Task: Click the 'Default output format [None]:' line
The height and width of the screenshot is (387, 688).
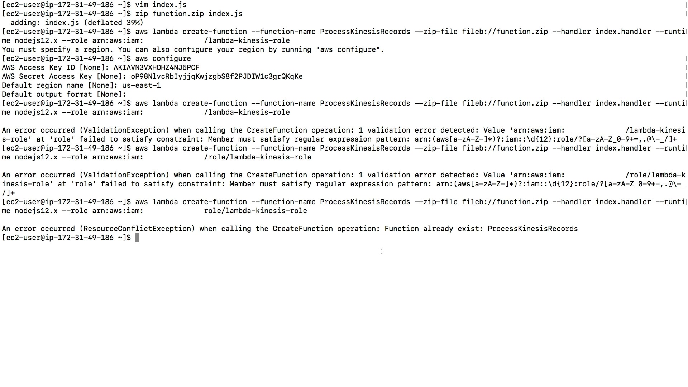Action: pyautogui.click(x=64, y=95)
